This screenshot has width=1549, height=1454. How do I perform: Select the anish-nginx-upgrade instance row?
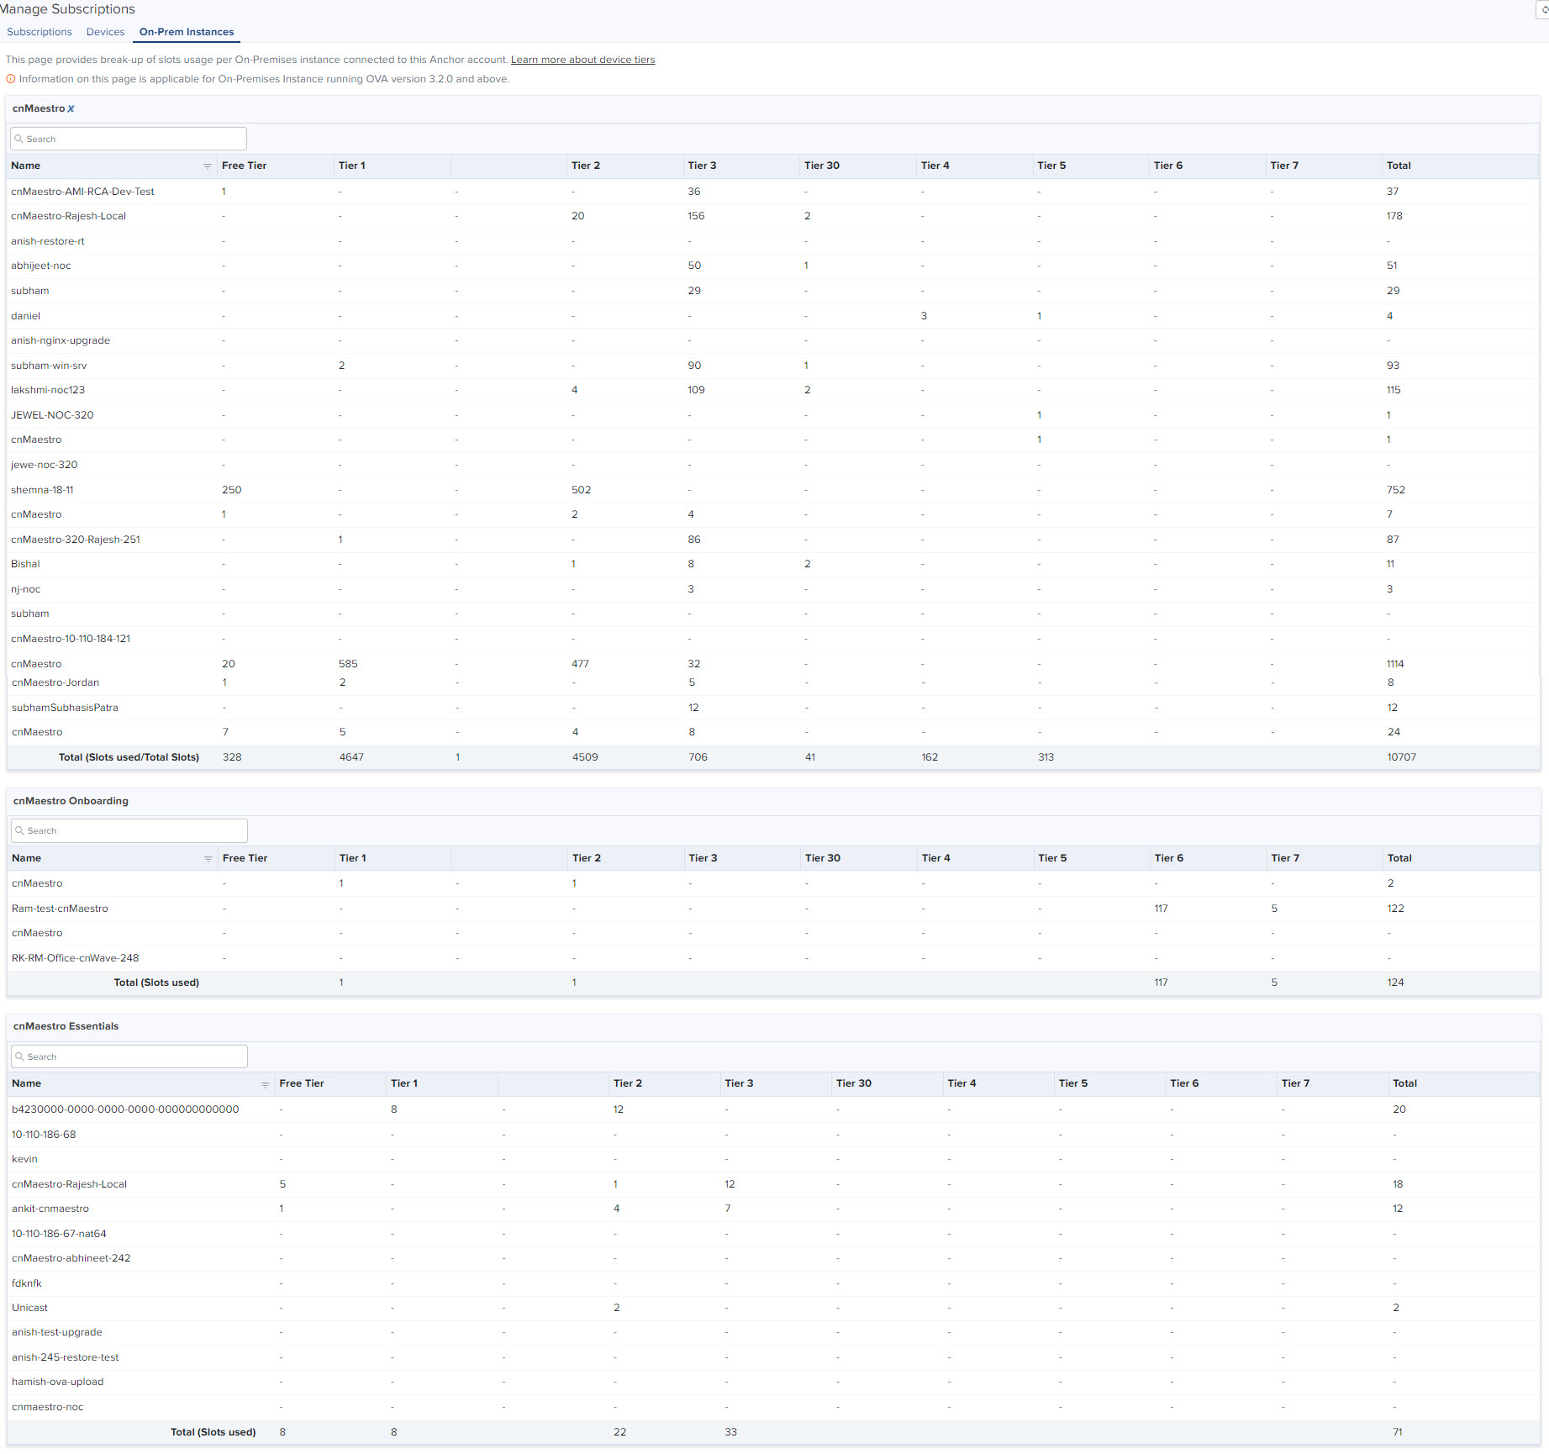pyautogui.click(x=773, y=340)
